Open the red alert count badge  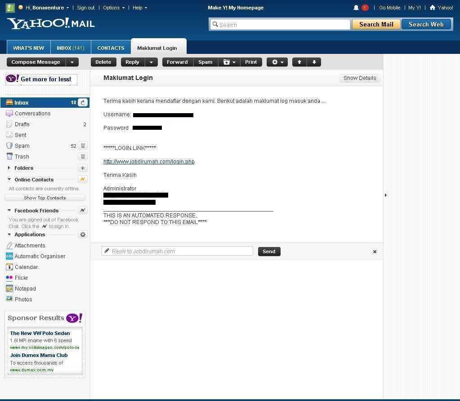tap(365, 8)
